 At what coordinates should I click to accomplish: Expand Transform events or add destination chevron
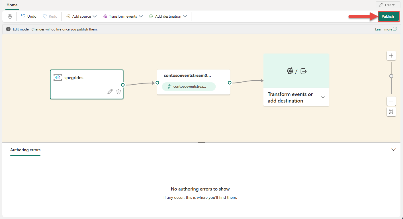click(323, 97)
